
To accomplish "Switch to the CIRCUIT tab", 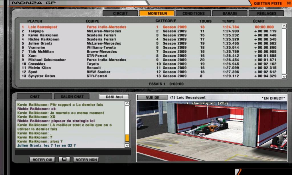I will click(120, 13).
